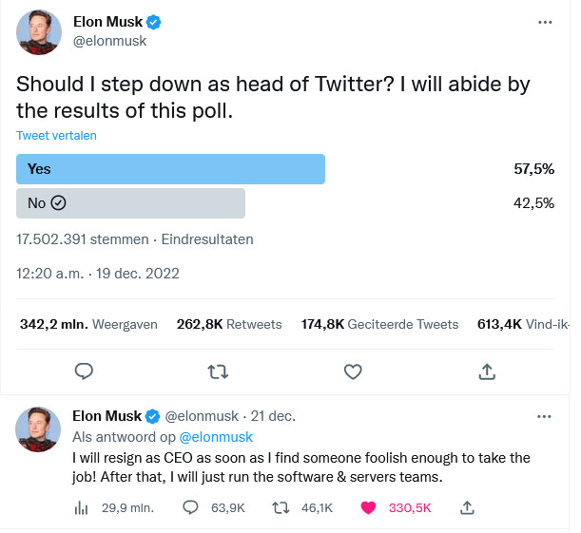Image resolution: width=581 pixels, height=533 pixels.
Task: Open the view analytics icon on the reply tweet
Action: pyautogui.click(x=81, y=508)
